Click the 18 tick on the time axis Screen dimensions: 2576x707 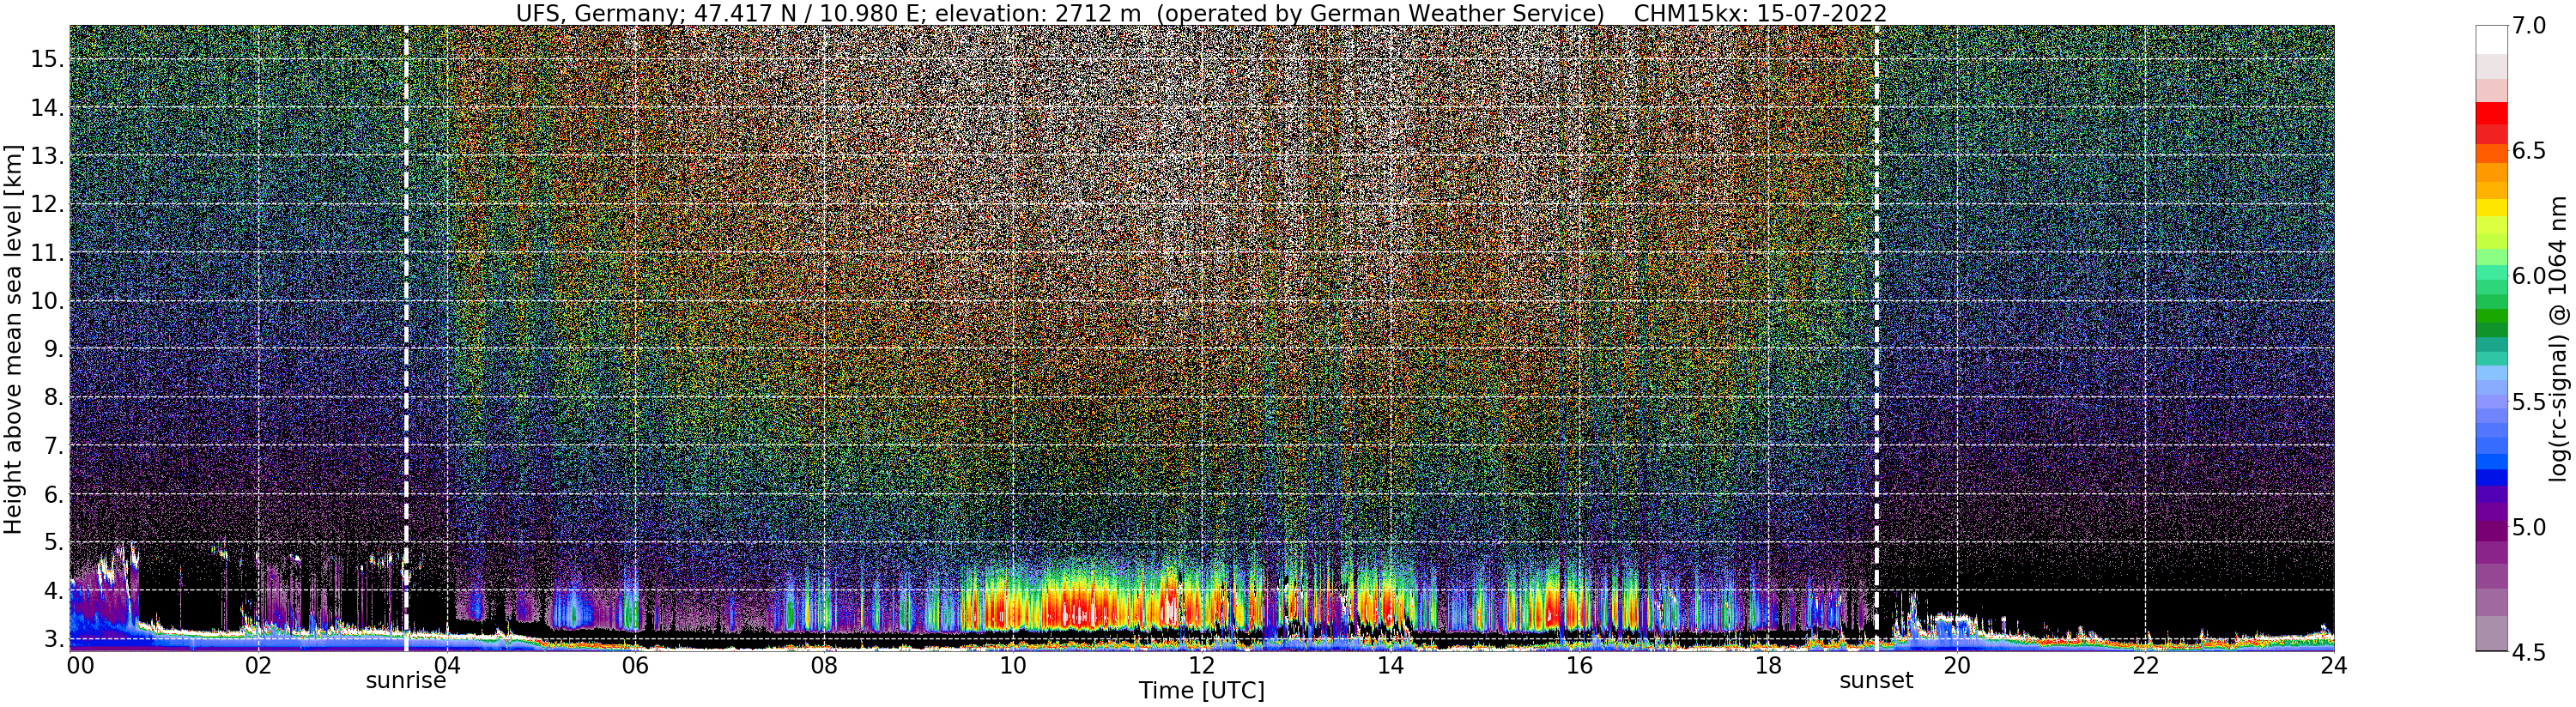pyautogui.click(x=1768, y=666)
